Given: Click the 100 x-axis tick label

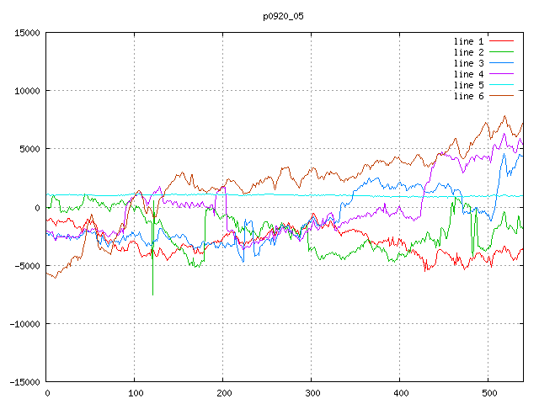Looking at the screenshot, I should coord(135,393).
